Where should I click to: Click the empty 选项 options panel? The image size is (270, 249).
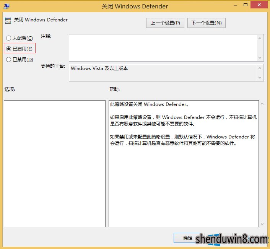pyautogui.click(x=55, y=164)
